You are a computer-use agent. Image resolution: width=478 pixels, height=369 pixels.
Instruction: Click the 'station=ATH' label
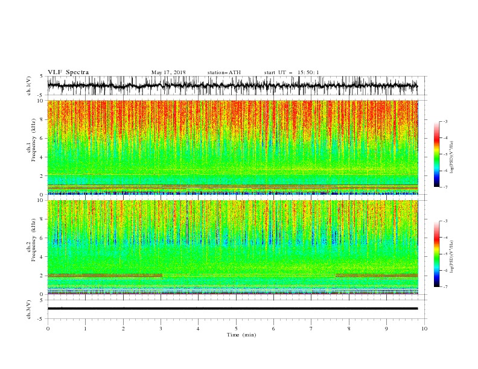(224, 72)
